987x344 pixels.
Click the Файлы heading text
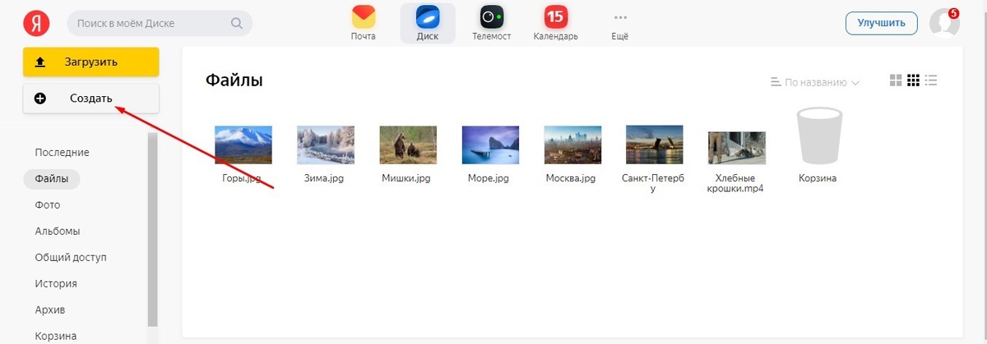(234, 80)
